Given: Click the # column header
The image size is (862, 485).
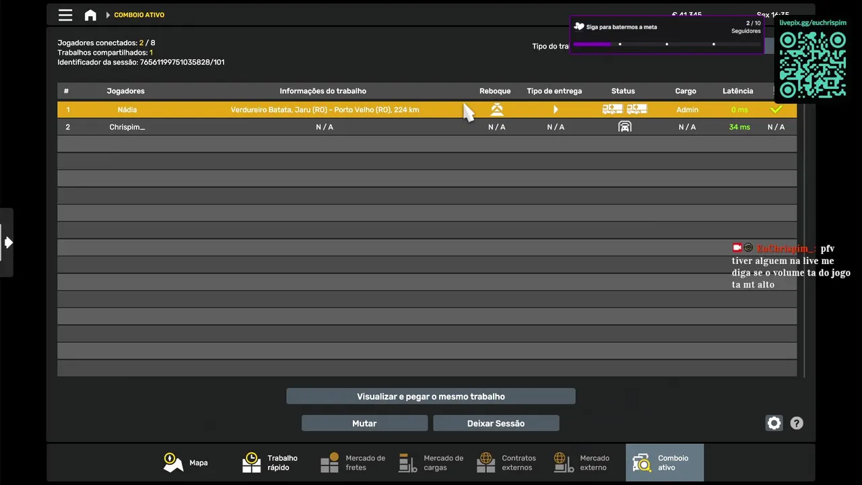Looking at the screenshot, I should tap(66, 91).
